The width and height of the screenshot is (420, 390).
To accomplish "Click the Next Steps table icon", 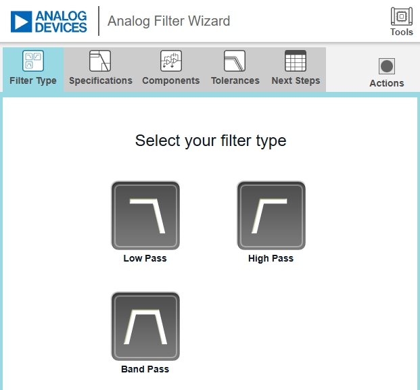I will tap(296, 61).
